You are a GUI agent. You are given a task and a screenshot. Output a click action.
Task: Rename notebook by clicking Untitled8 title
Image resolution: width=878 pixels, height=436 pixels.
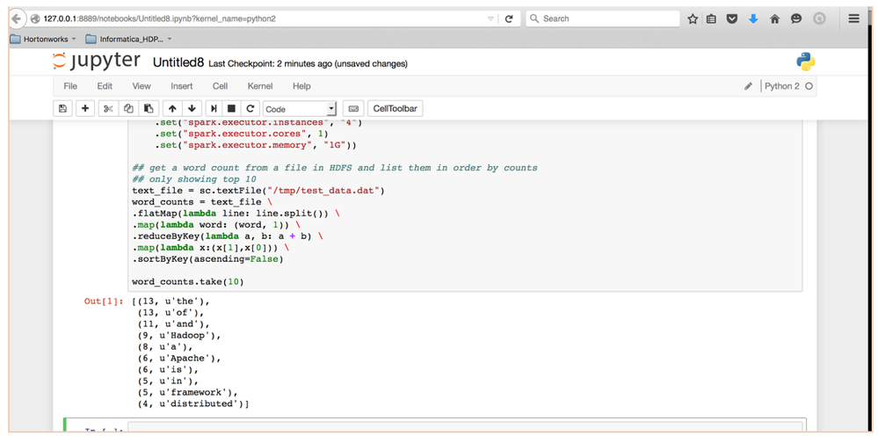coord(178,62)
